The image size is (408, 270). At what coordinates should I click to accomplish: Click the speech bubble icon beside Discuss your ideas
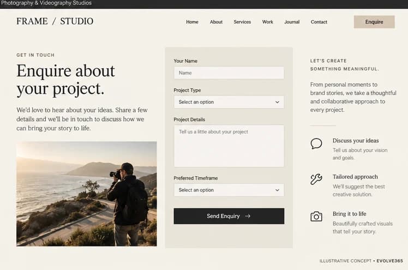(x=316, y=143)
